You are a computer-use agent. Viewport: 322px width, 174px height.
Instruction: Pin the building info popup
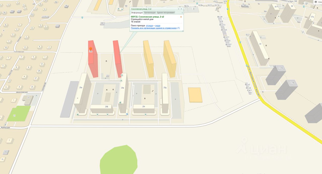(x=179, y=9)
